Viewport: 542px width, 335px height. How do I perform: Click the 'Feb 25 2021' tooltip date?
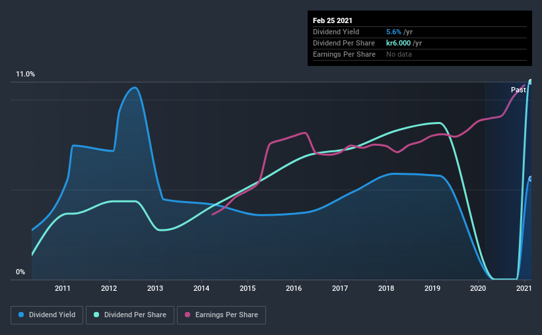pos(333,20)
